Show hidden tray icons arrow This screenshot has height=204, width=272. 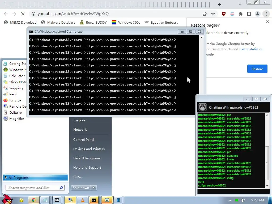pyautogui.click(x=230, y=200)
